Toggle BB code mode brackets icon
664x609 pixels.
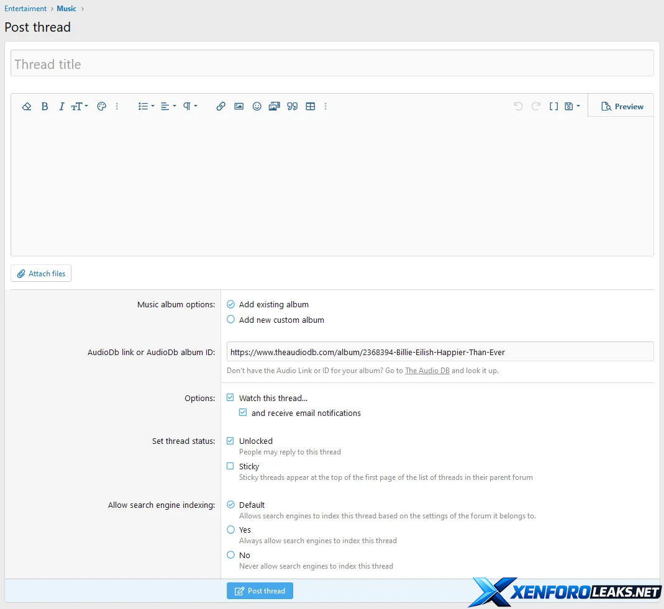(x=553, y=107)
